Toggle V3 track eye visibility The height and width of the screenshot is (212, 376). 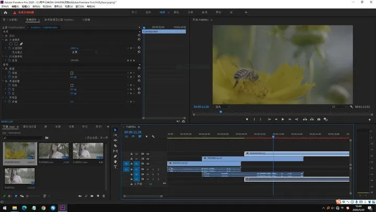coord(148,154)
